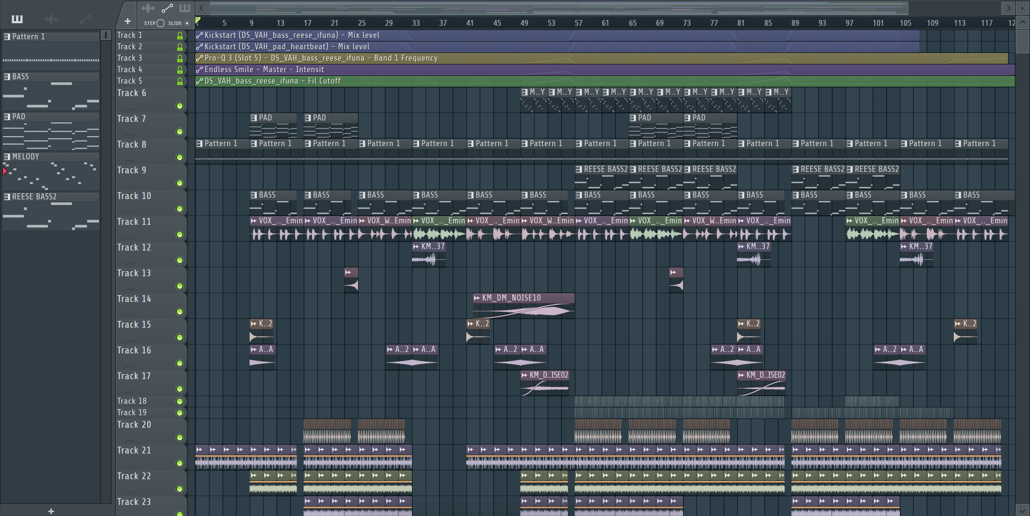1030x516 pixels.
Task: Click the automation focus icon above Track 1
Action: click(167, 8)
